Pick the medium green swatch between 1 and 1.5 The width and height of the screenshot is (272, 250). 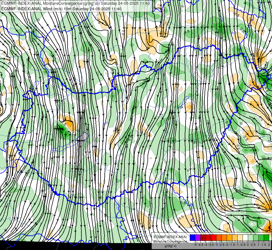pyautogui.click(x=261, y=238)
